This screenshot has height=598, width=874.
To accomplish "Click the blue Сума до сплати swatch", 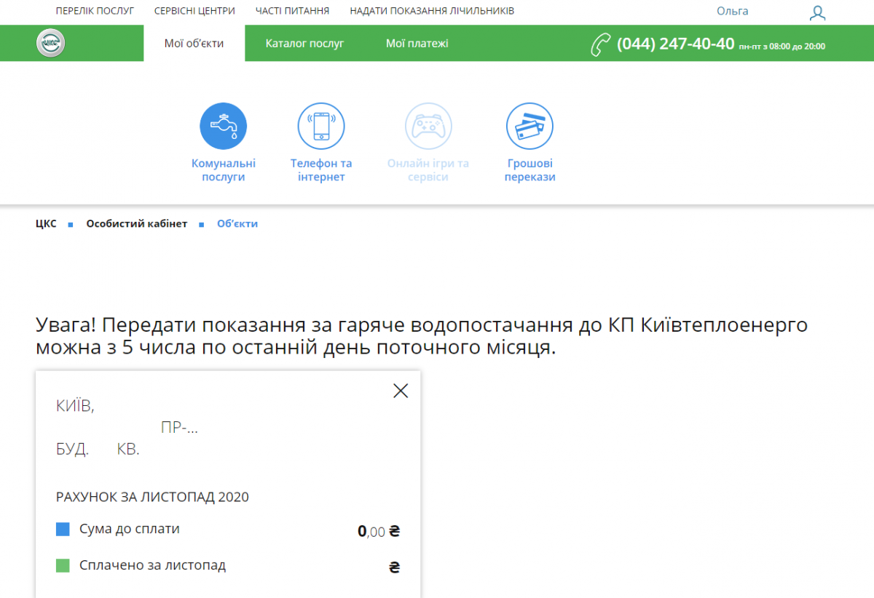I will [x=63, y=530].
